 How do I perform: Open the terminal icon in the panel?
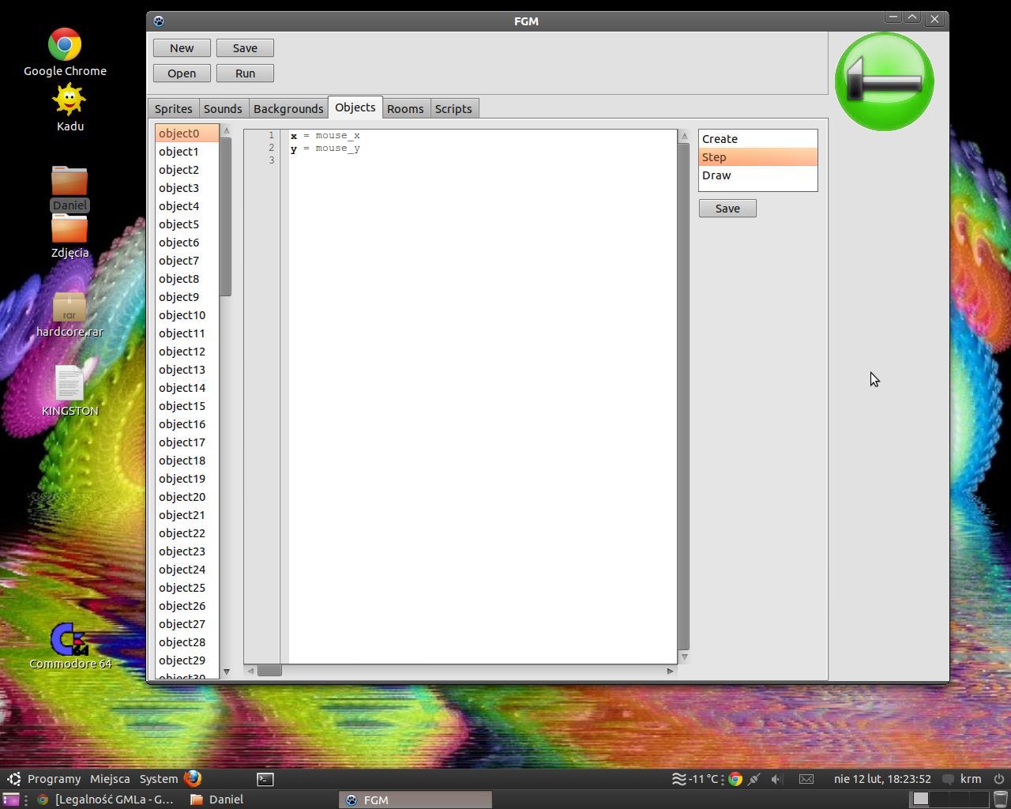click(265, 780)
